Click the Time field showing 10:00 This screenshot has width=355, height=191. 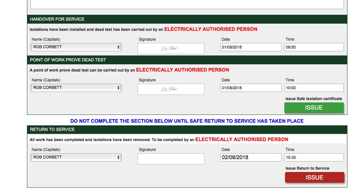(314, 88)
